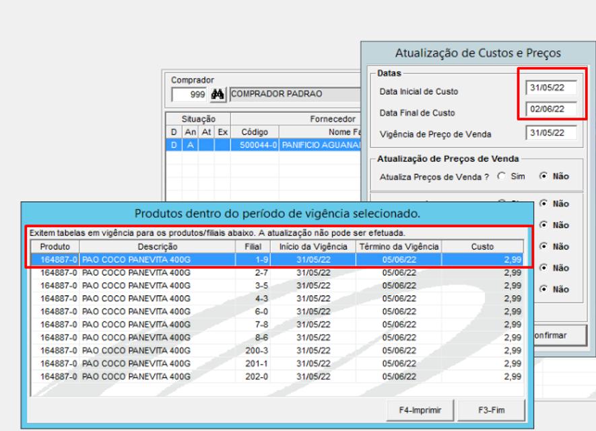The height and width of the screenshot is (431, 596).
Task: Select Não for Atualiza Preços de Venda
Action: (x=544, y=176)
